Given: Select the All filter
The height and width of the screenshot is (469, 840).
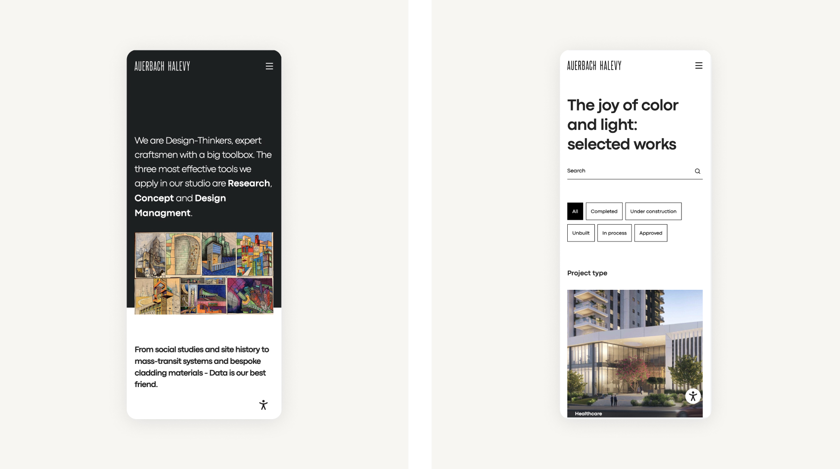Looking at the screenshot, I should (575, 211).
